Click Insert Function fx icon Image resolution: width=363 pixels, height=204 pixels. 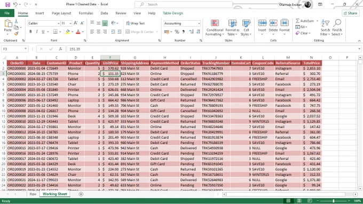point(60,49)
